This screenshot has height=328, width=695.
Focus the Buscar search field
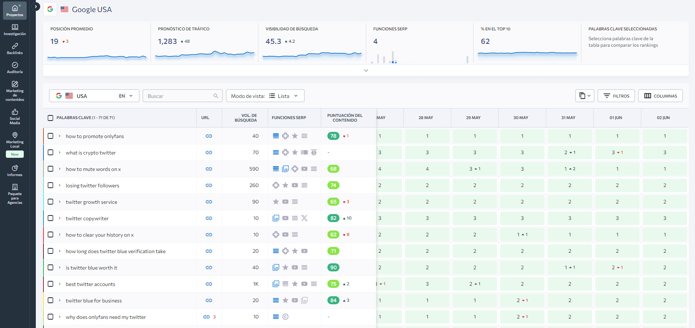click(x=182, y=96)
